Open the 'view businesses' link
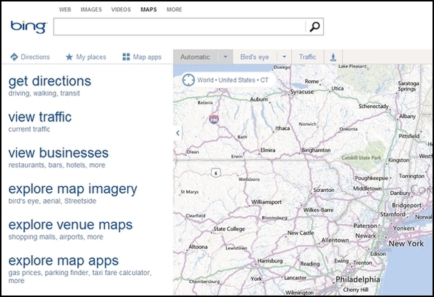The image size is (434, 297). 58,153
